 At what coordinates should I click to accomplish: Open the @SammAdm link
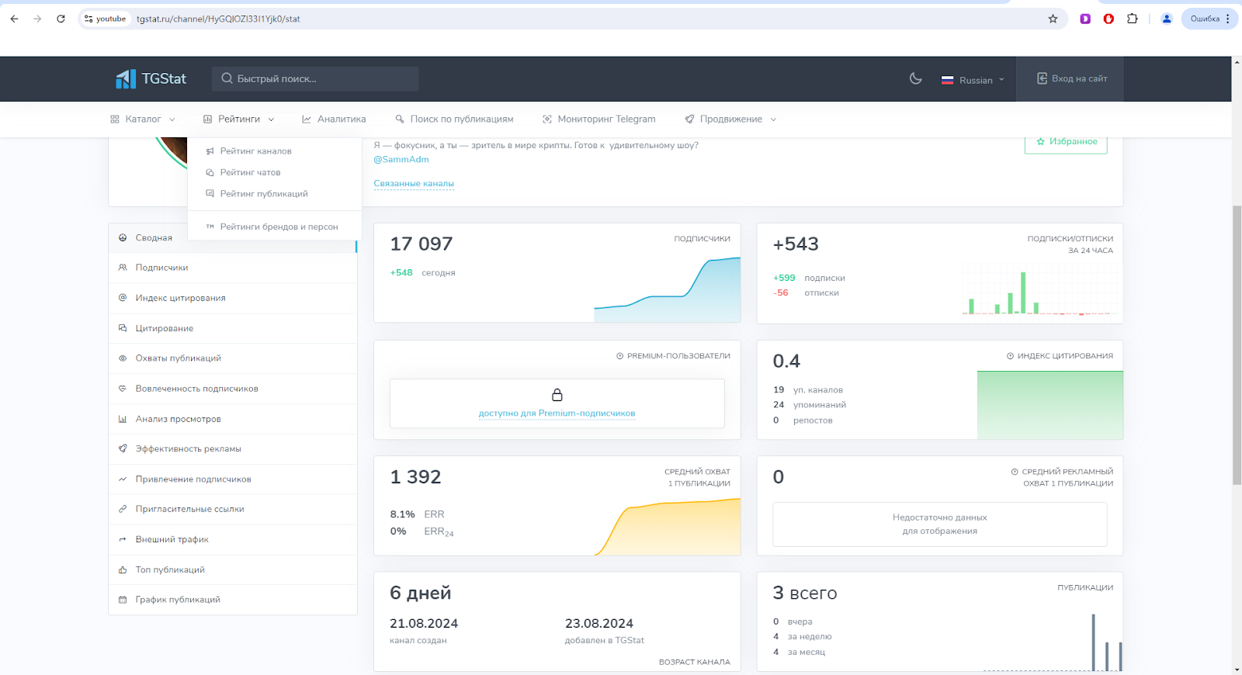point(401,159)
